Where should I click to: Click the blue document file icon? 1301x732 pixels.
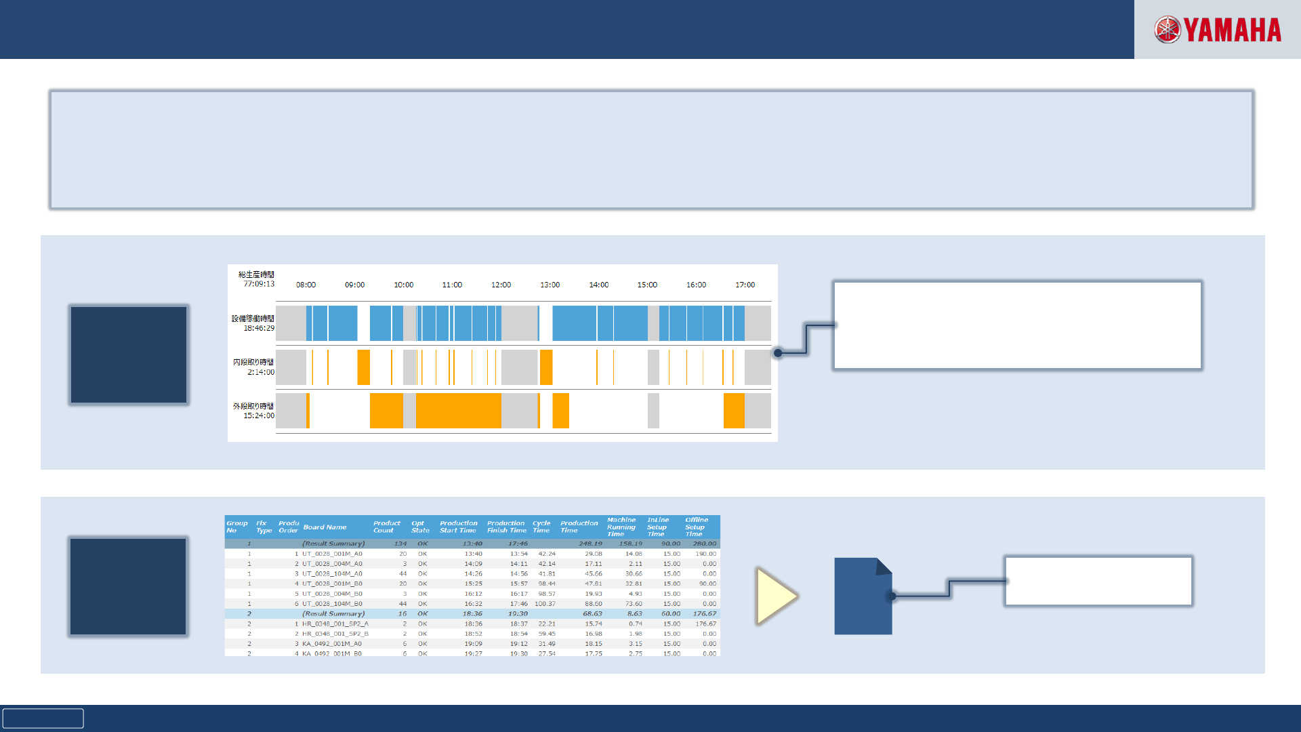(x=862, y=596)
